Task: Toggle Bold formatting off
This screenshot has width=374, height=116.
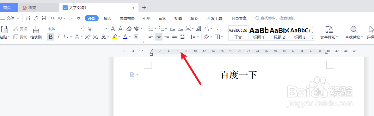Action: (x=51, y=37)
